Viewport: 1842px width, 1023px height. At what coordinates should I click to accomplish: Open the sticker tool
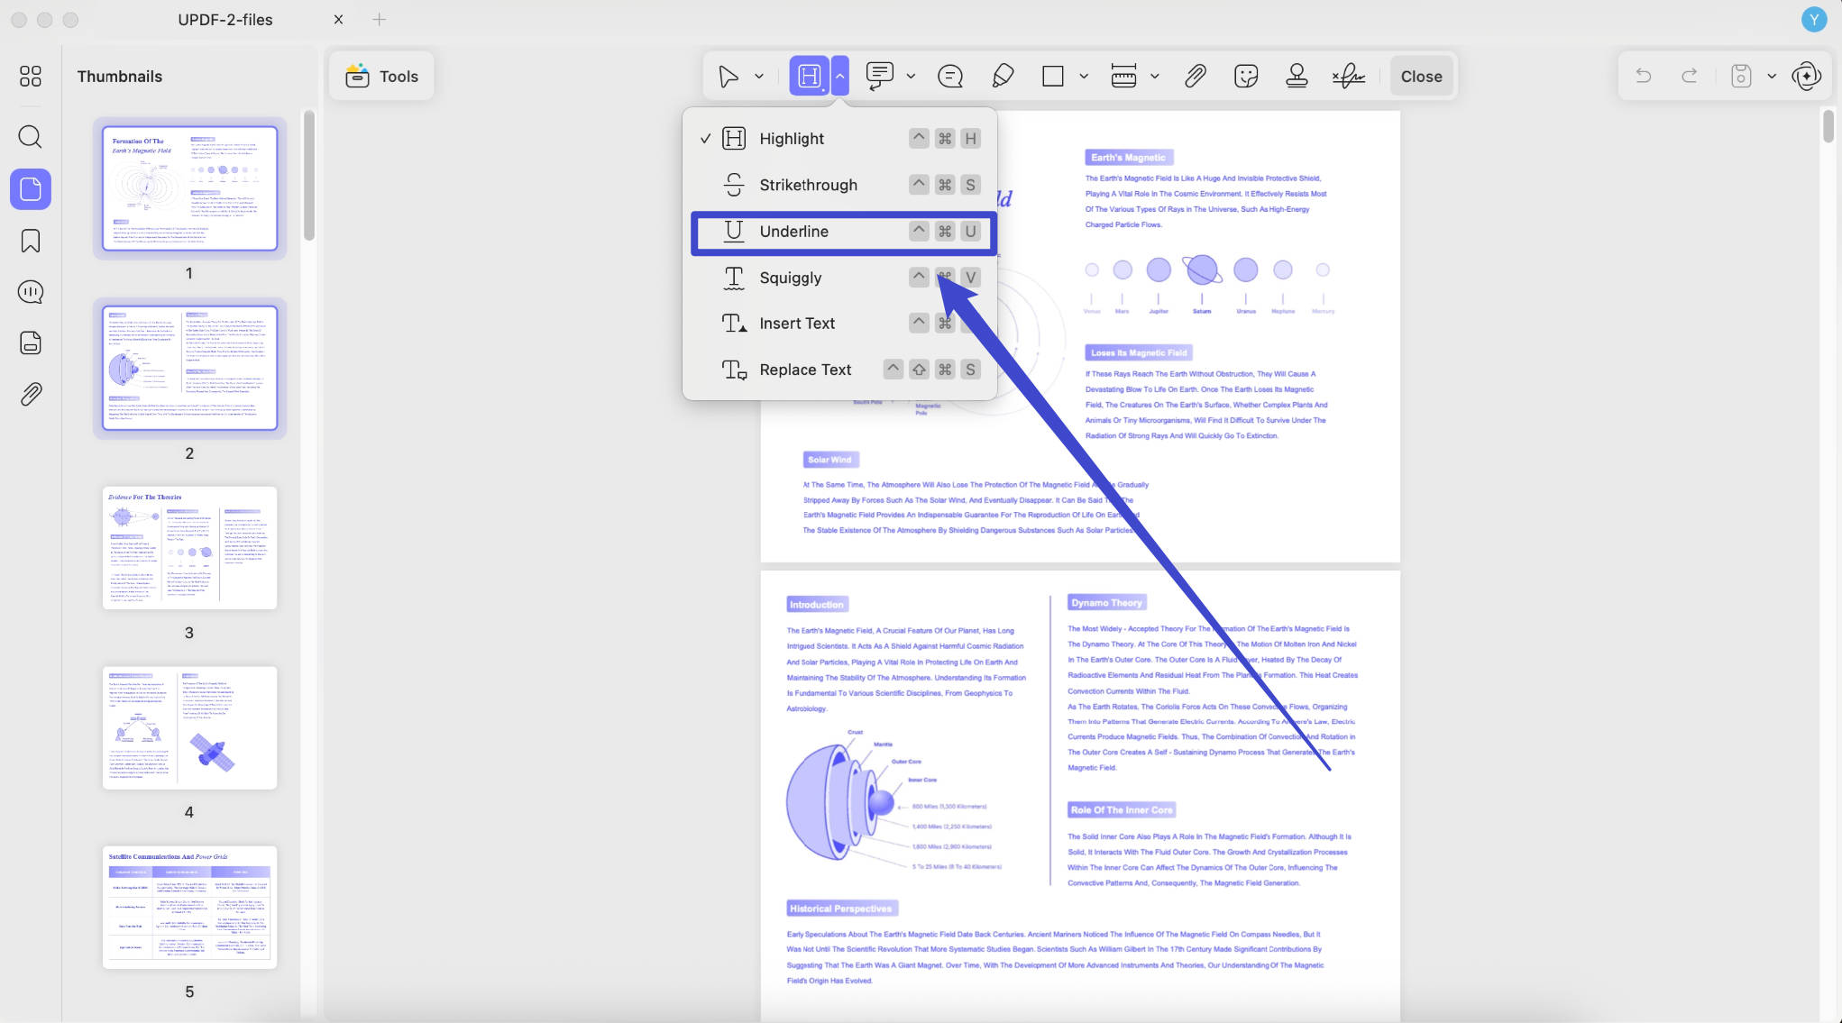point(1246,77)
